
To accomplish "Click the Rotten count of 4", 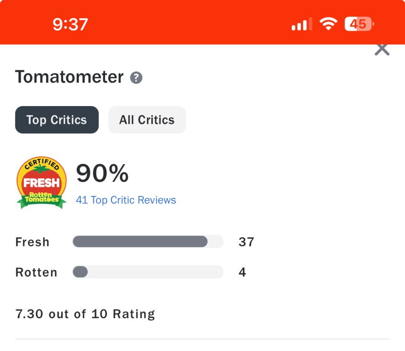I will (x=242, y=272).
